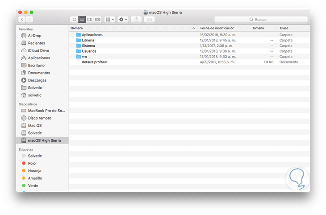Select the vm folder row
The height and width of the screenshot is (215, 326).
coord(189,57)
